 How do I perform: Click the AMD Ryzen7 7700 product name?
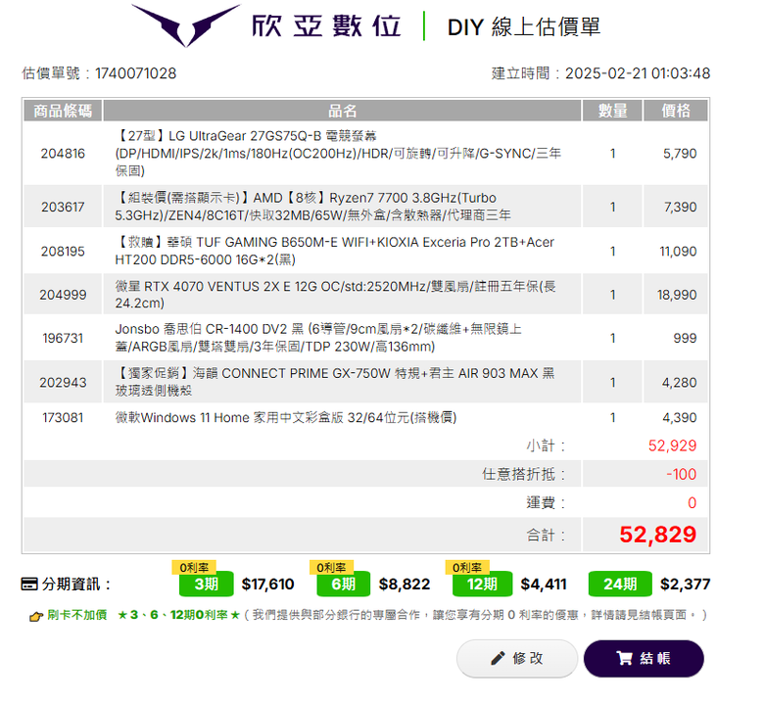pyautogui.click(x=312, y=207)
